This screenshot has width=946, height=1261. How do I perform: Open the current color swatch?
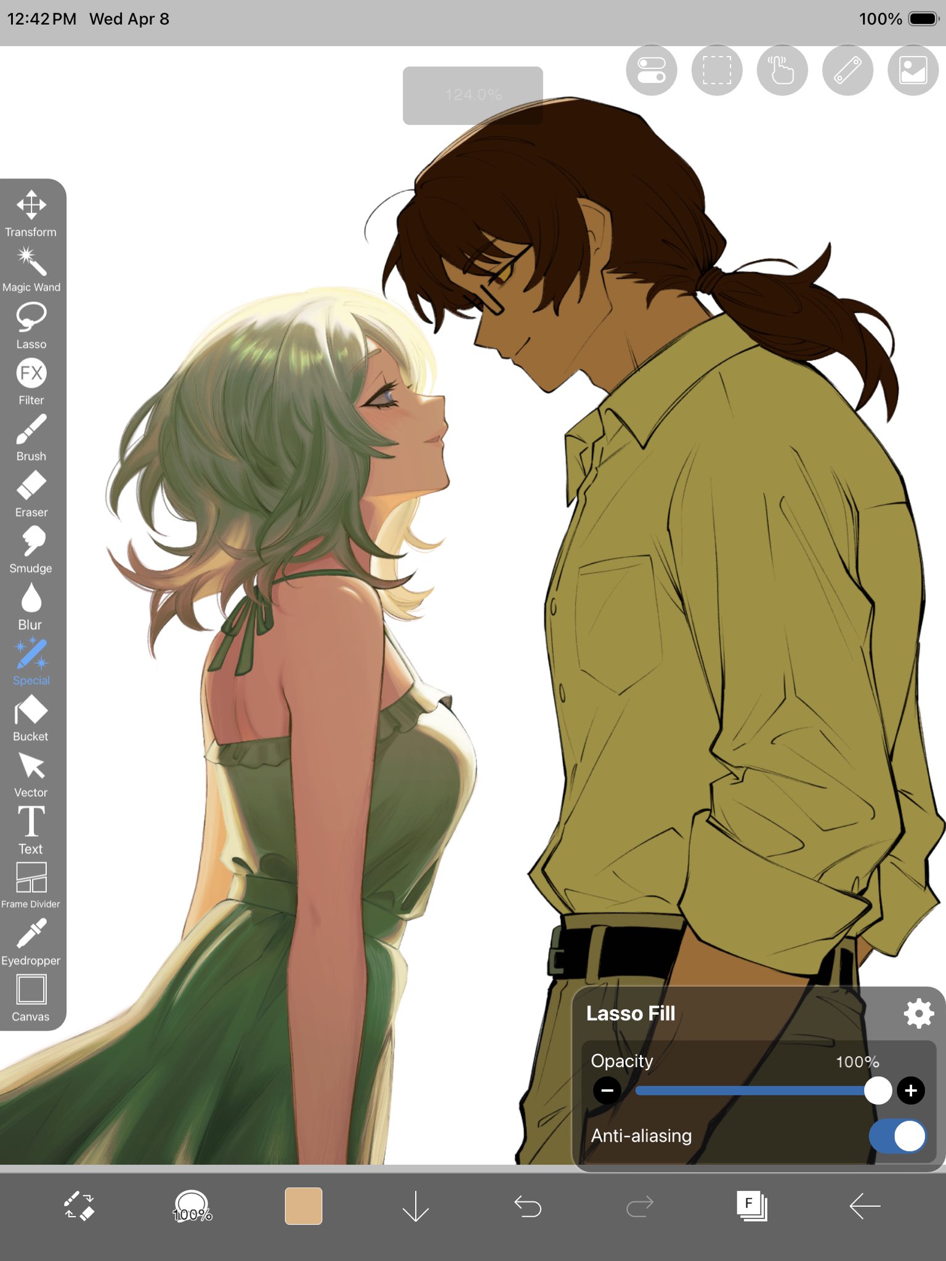pyautogui.click(x=304, y=1206)
